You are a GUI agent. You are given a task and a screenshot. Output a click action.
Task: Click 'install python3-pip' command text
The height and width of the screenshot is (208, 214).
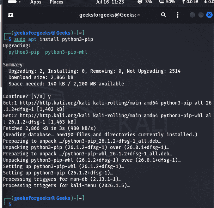[x=66, y=39]
